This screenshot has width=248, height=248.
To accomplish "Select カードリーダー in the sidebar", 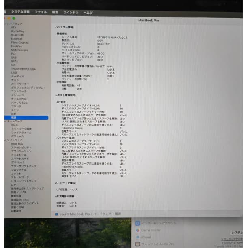I will (x=20, y=84).
